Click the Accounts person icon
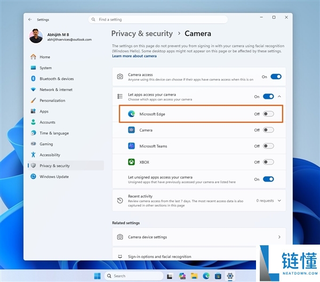The height and width of the screenshot is (282, 320). point(33,122)
